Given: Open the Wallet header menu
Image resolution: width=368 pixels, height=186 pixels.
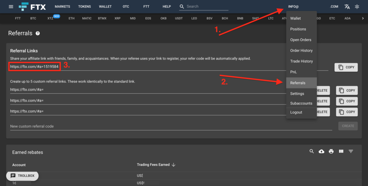Looking at the screenshot, I should coord(105,6).
